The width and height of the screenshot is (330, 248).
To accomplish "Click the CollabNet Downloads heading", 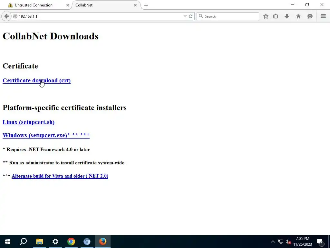I will (51, 36).
